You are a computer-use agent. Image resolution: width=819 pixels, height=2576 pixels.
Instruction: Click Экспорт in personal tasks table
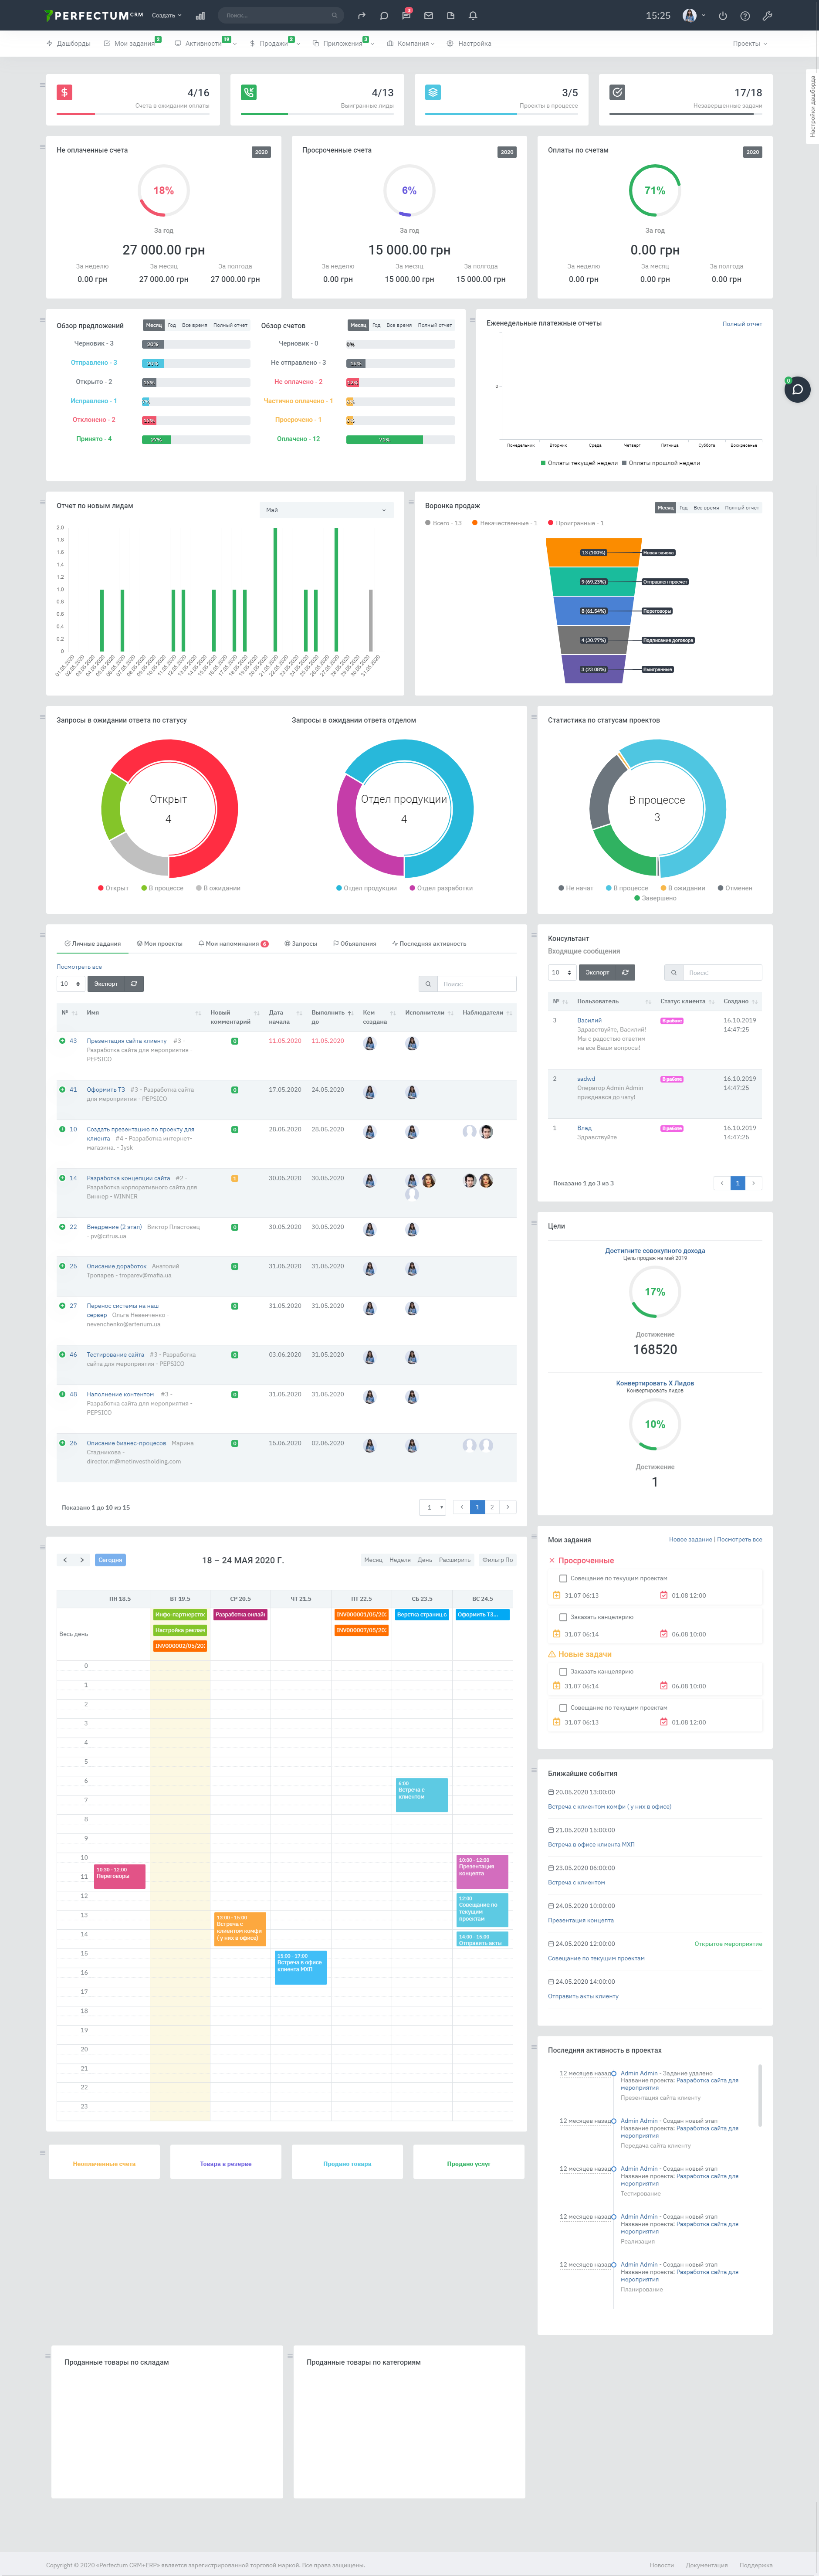coord(106,984)
